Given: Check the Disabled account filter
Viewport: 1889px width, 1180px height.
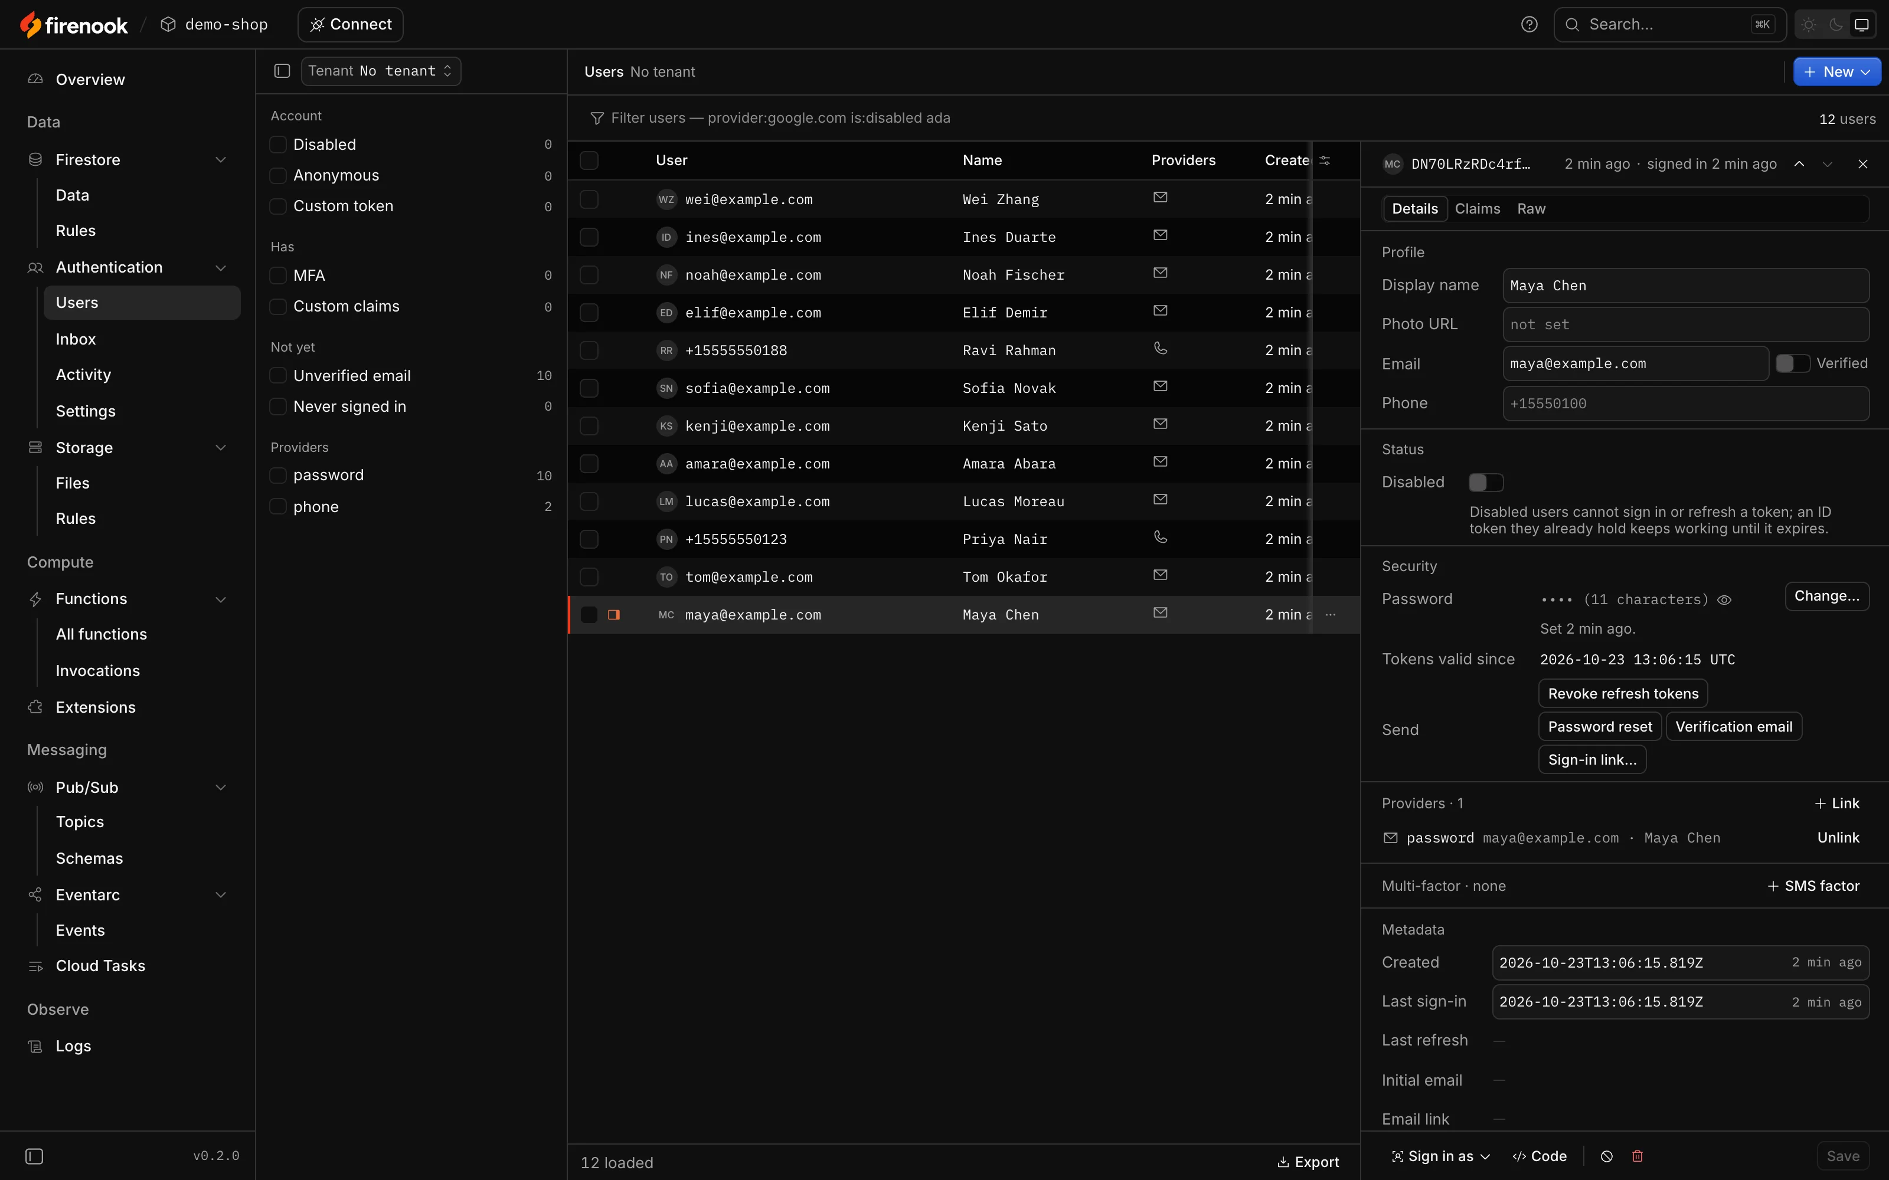Looking at the screenshot, I should click(x=278, y=145).
